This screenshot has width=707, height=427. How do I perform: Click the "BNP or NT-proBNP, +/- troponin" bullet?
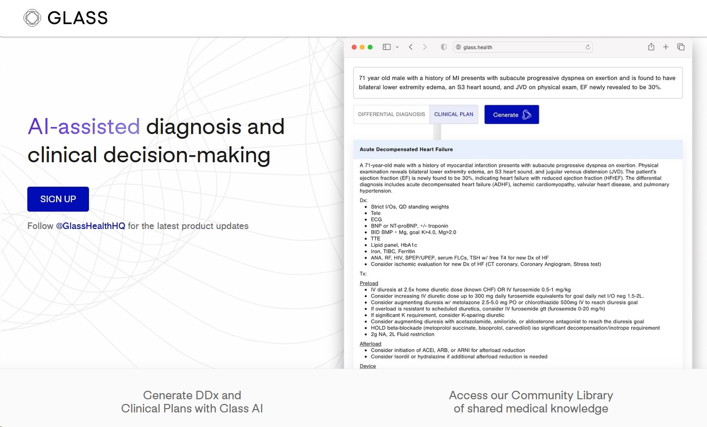point(410,226)
